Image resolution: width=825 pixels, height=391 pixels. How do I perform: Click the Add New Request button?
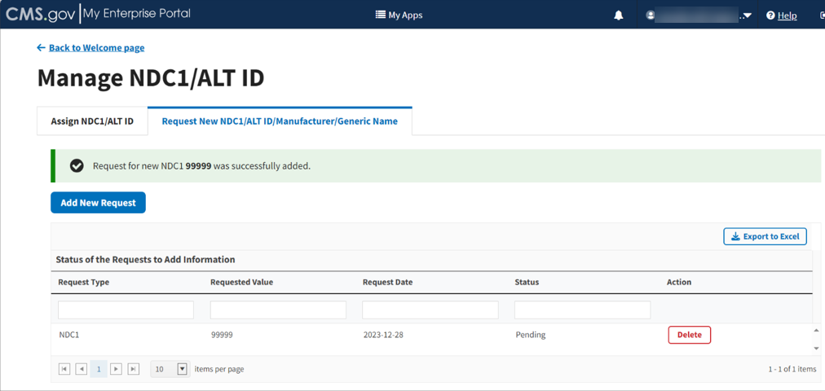[98, 203]
